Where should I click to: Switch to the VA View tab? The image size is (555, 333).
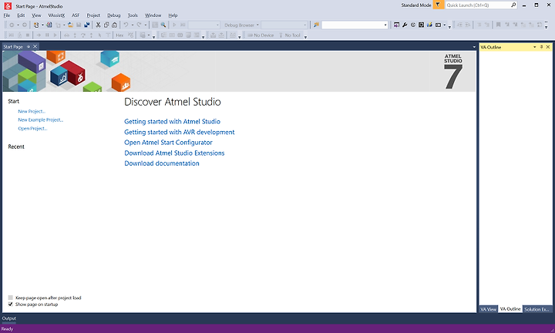pos(488,309)
